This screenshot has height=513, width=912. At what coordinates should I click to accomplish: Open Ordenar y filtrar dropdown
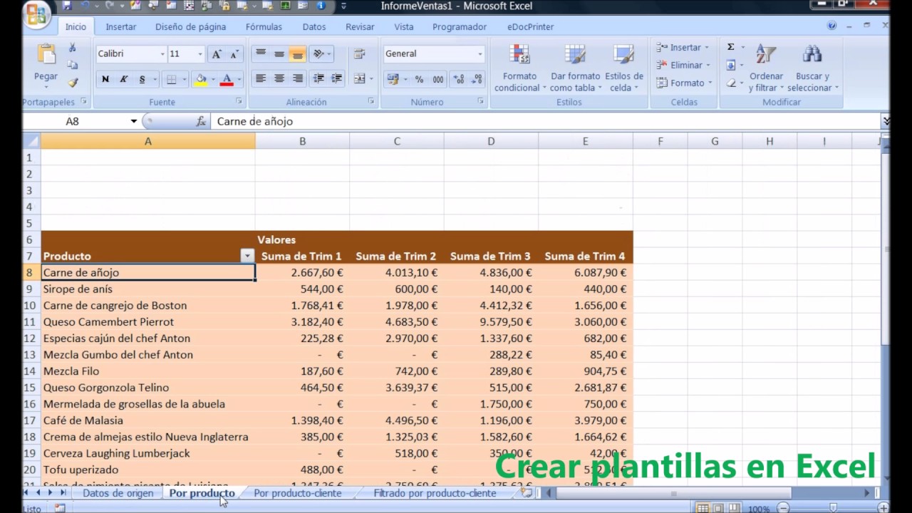point(766,69)
